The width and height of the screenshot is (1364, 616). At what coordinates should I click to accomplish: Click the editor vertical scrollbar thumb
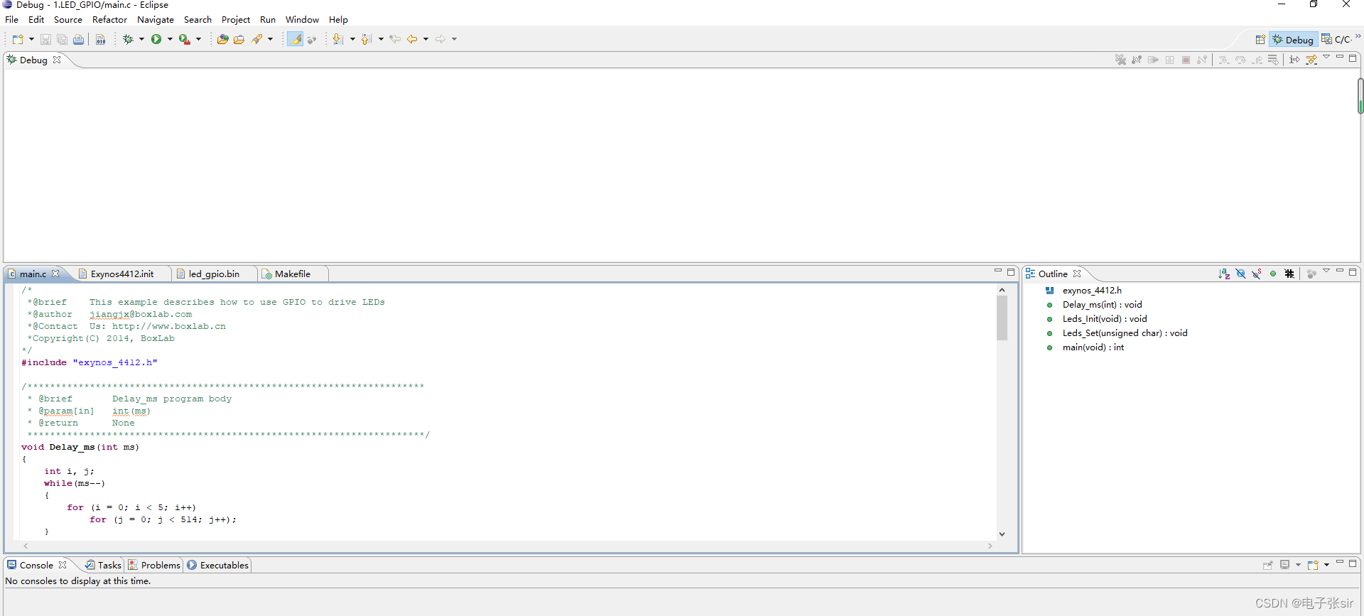click(x=1002, y=318)
